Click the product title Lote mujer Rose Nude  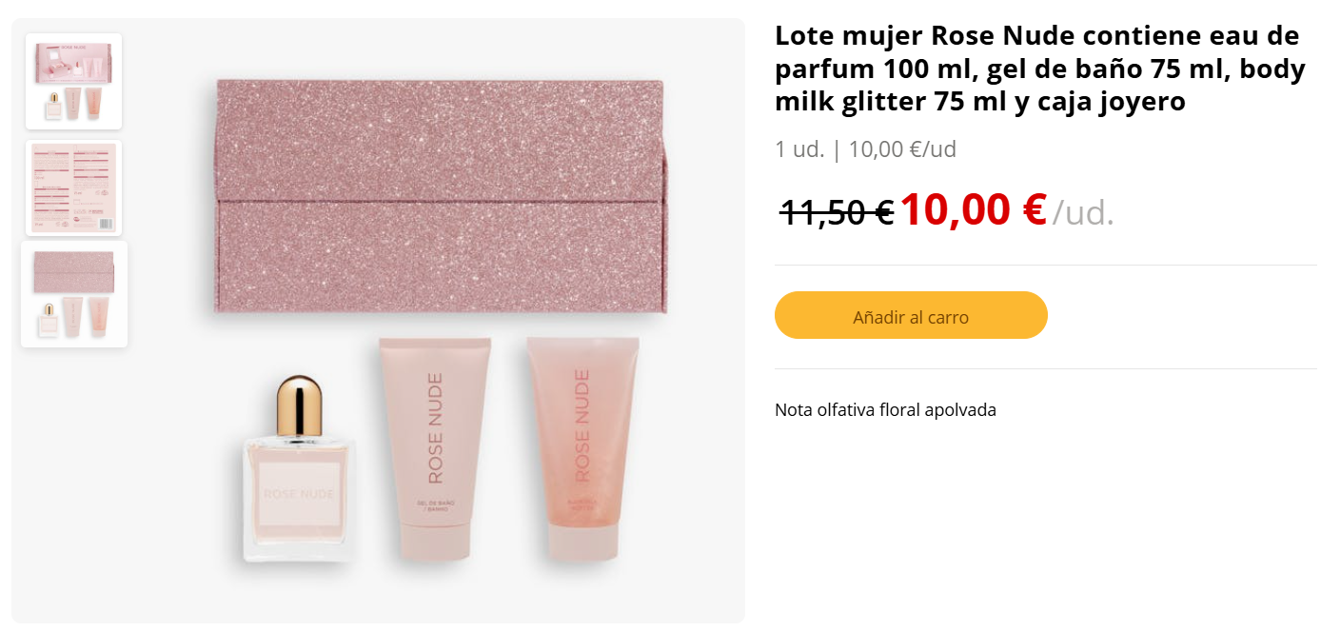1039,69
